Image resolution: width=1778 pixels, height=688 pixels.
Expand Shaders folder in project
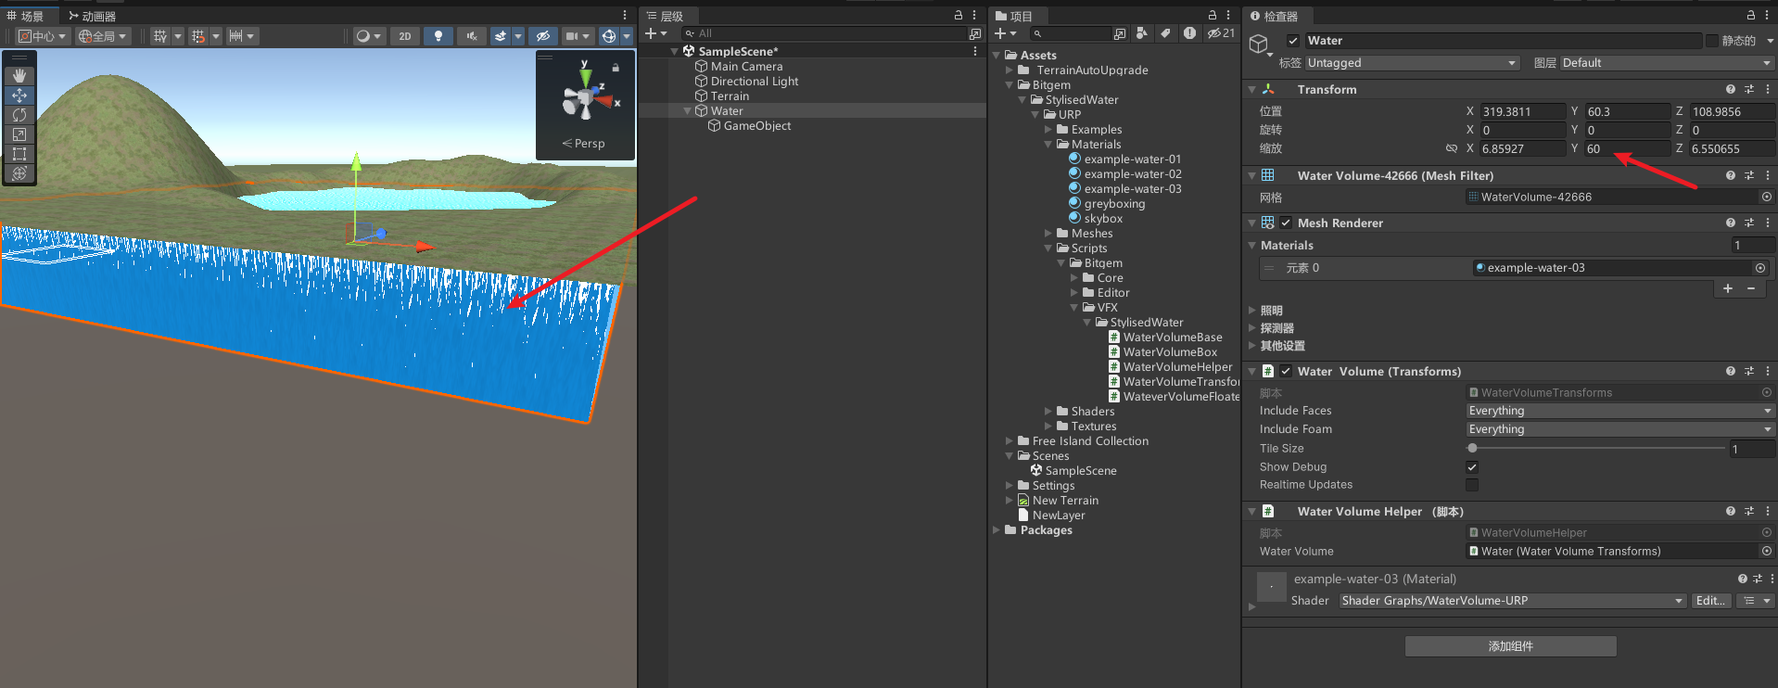tap(1048, 412)
